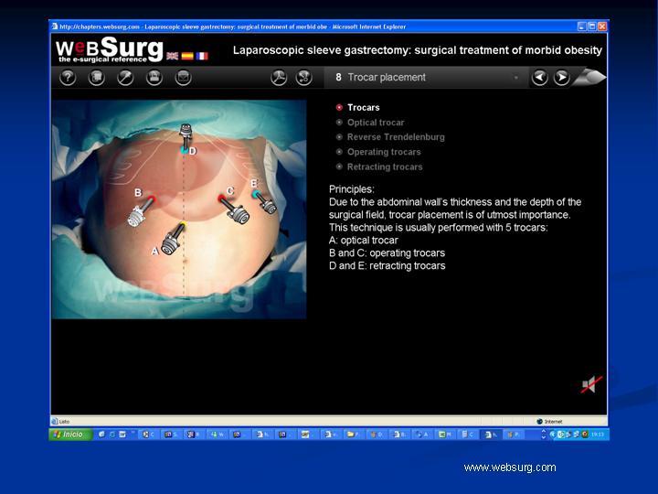658x494 pixels.
Task: Click the 'D and E: retracting trocars' line
Action: point(387,266)
